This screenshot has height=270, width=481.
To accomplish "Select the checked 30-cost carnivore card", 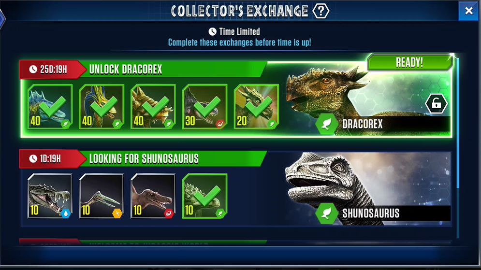I will tap(204, 107).
